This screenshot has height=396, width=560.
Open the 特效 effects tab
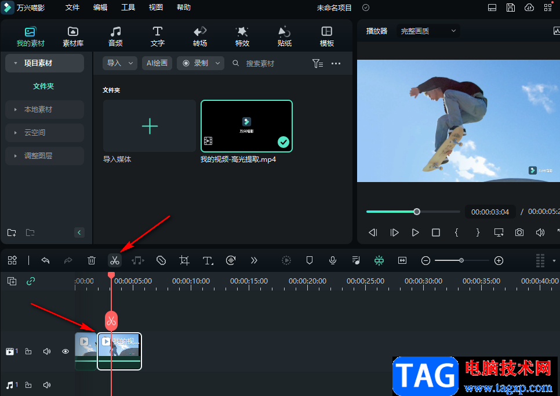pos(242,37)
